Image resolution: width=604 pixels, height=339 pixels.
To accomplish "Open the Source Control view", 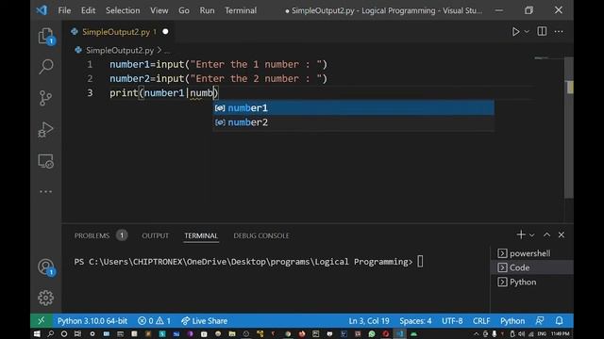I will click(45, 98).
